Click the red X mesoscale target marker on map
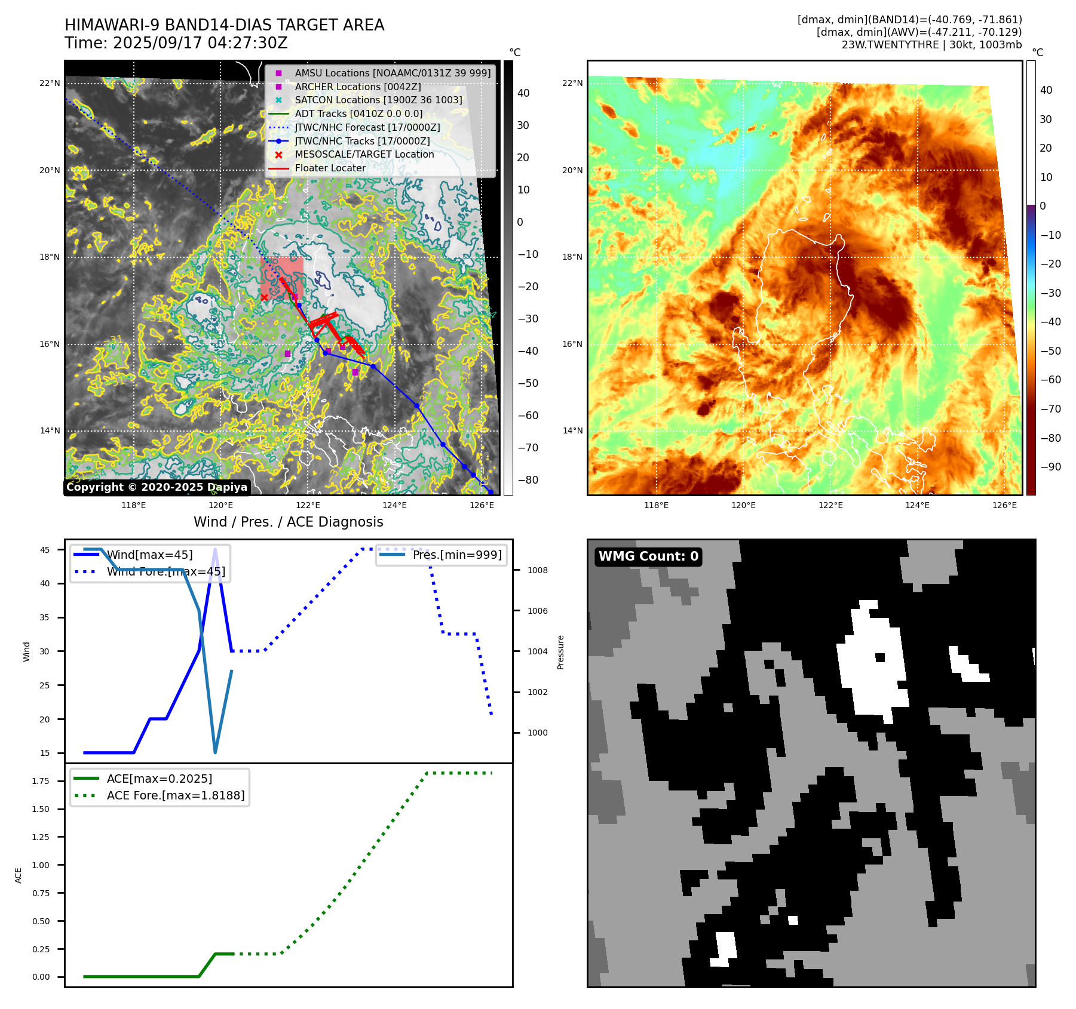 pos(264,297)
